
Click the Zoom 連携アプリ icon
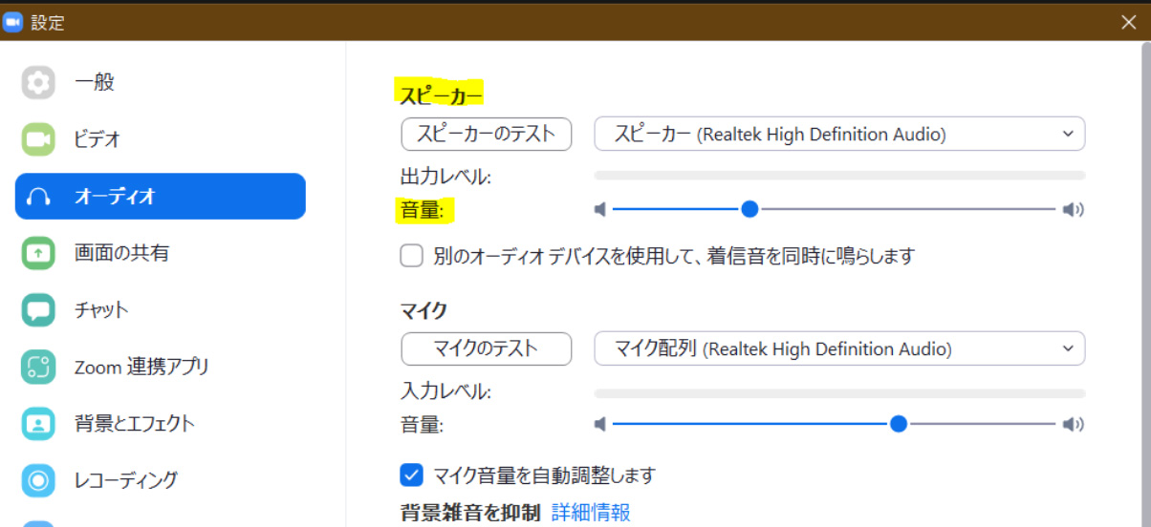(x=38, y=367)
